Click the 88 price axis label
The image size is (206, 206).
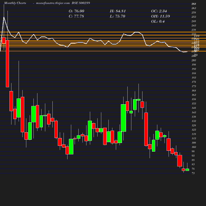point(193,160)
